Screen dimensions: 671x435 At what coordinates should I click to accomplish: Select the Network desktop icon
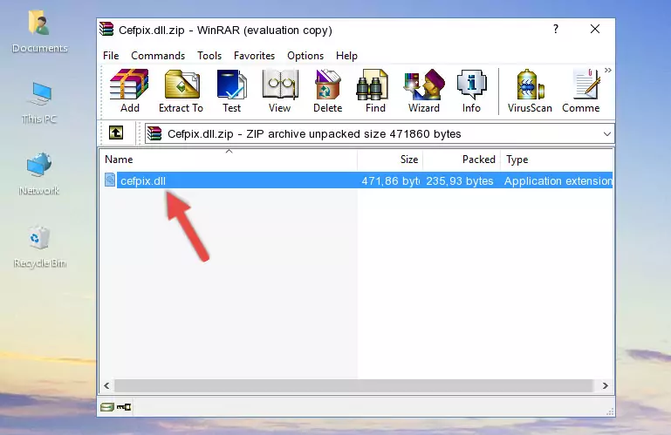pyautogui.click(x=39, y=174)
